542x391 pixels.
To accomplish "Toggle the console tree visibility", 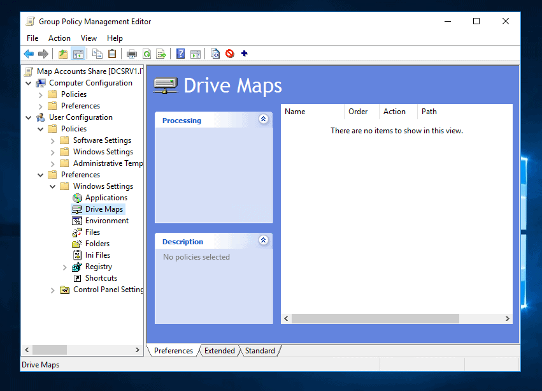I will click(77, 54).
